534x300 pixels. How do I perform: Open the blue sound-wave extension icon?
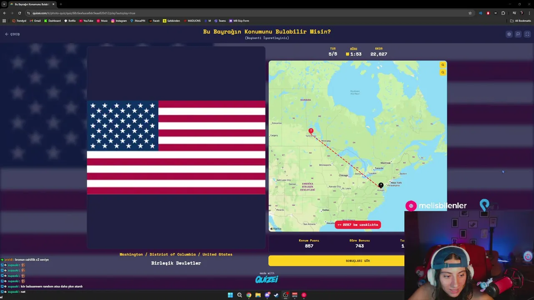pyautogui.click(x=481, y=13)
